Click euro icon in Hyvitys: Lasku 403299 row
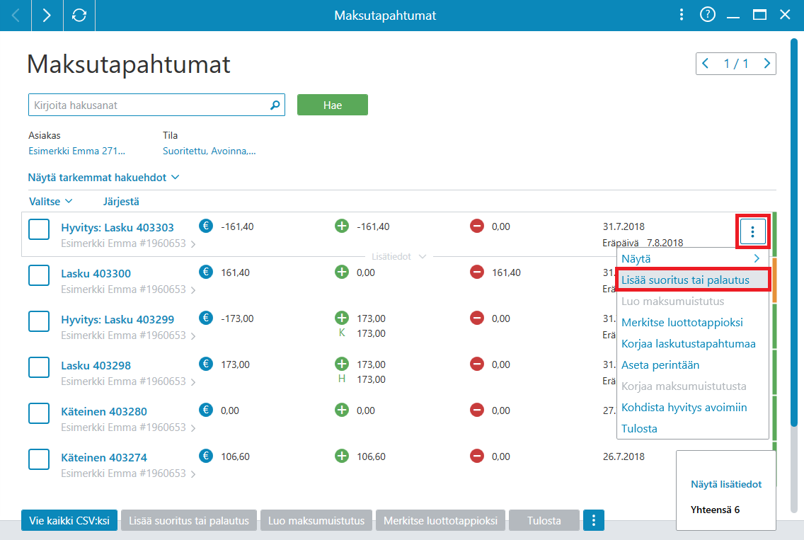This screenshot has height=540, width=804. (x=206, y=318)
